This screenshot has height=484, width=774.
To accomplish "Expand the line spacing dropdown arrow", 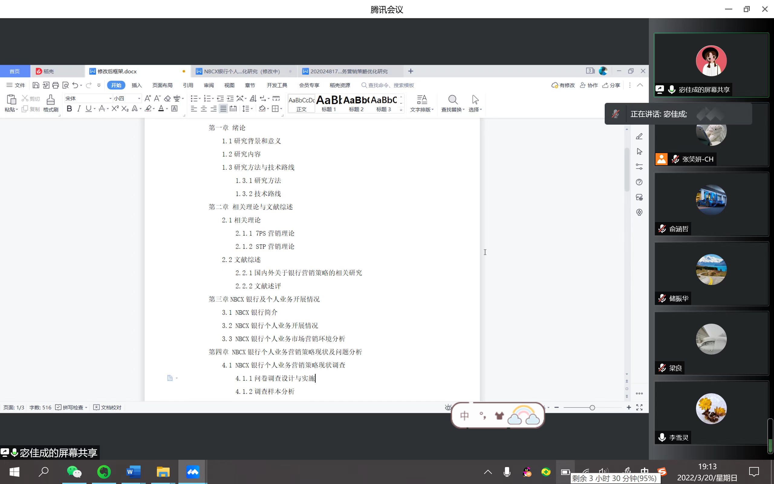I will tap(252, 109).
